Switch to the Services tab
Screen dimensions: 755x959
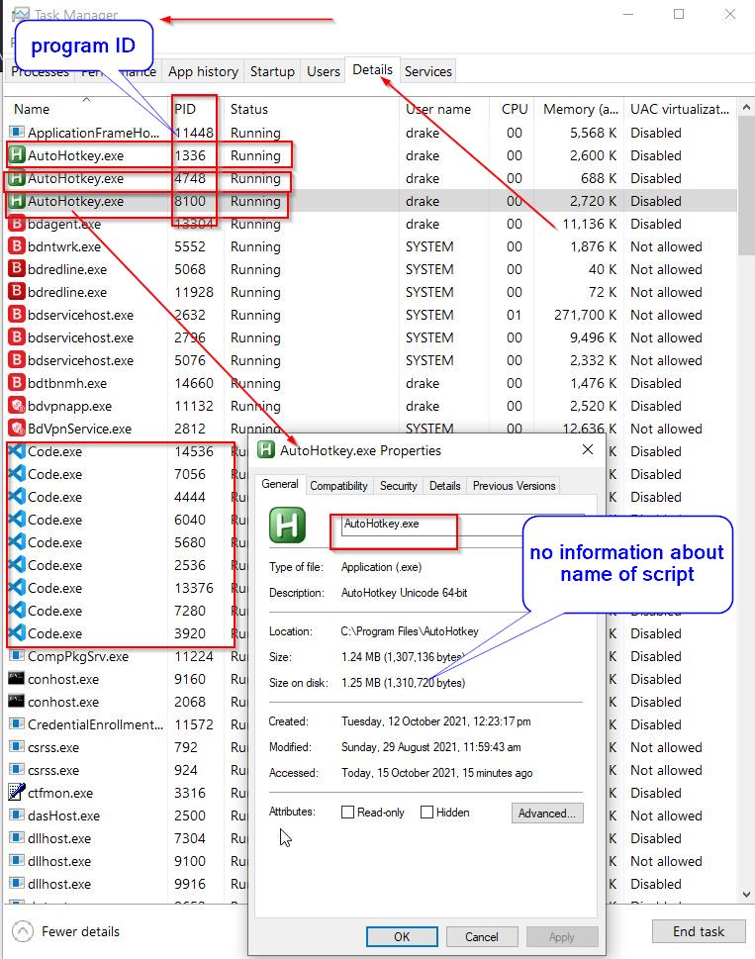[428, 71]
